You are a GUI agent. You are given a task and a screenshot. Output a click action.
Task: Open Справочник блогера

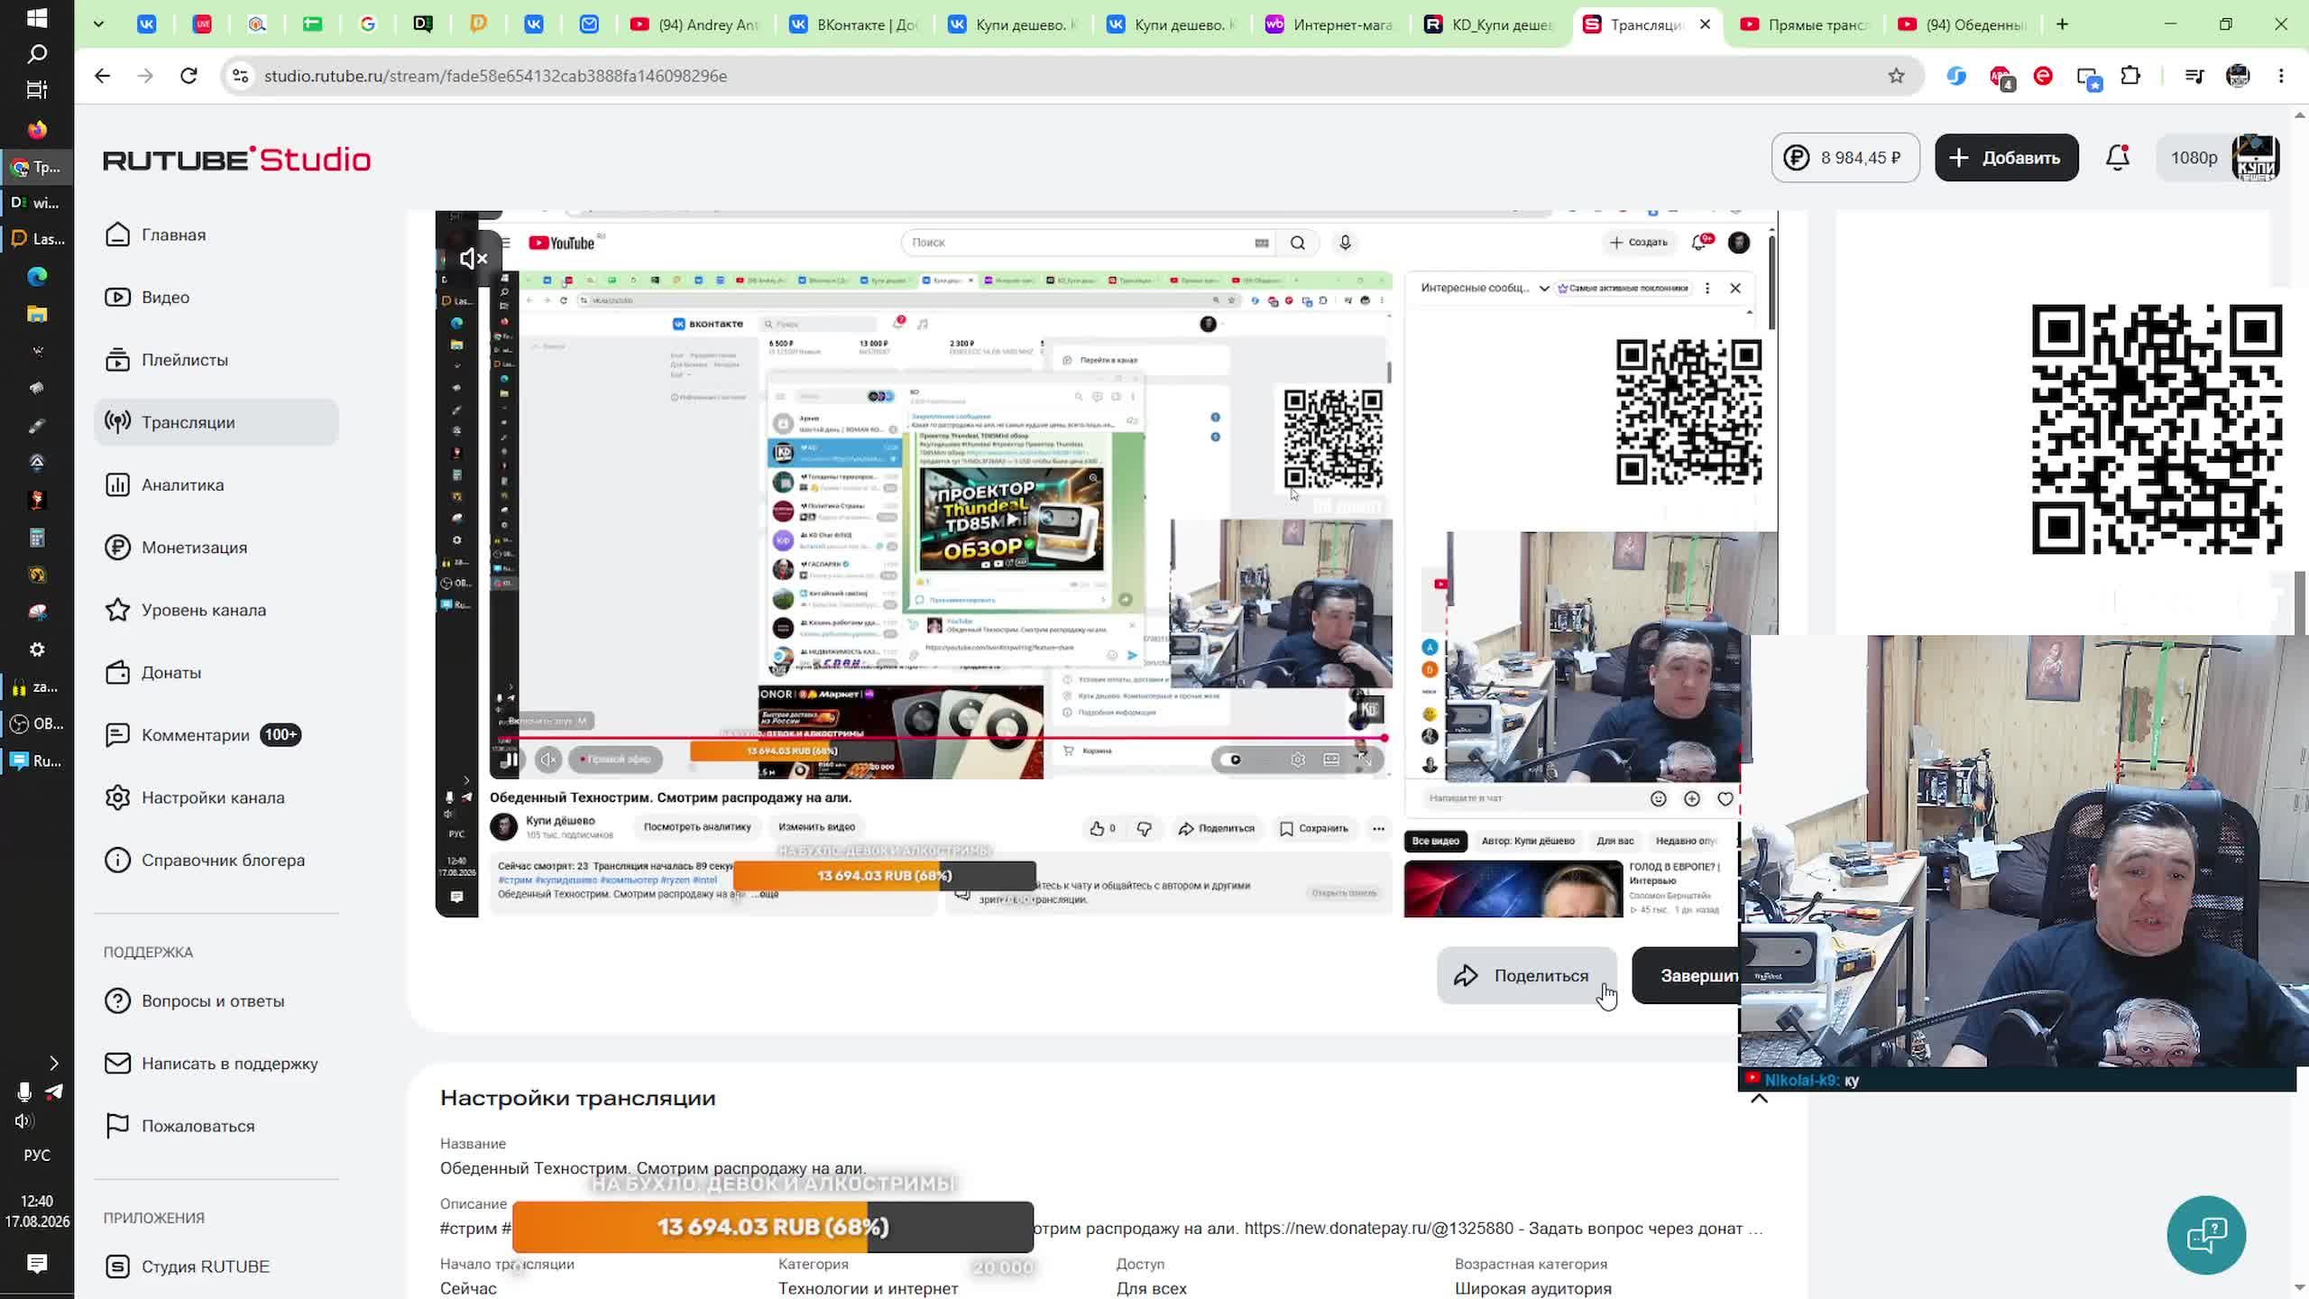[216, 860]
